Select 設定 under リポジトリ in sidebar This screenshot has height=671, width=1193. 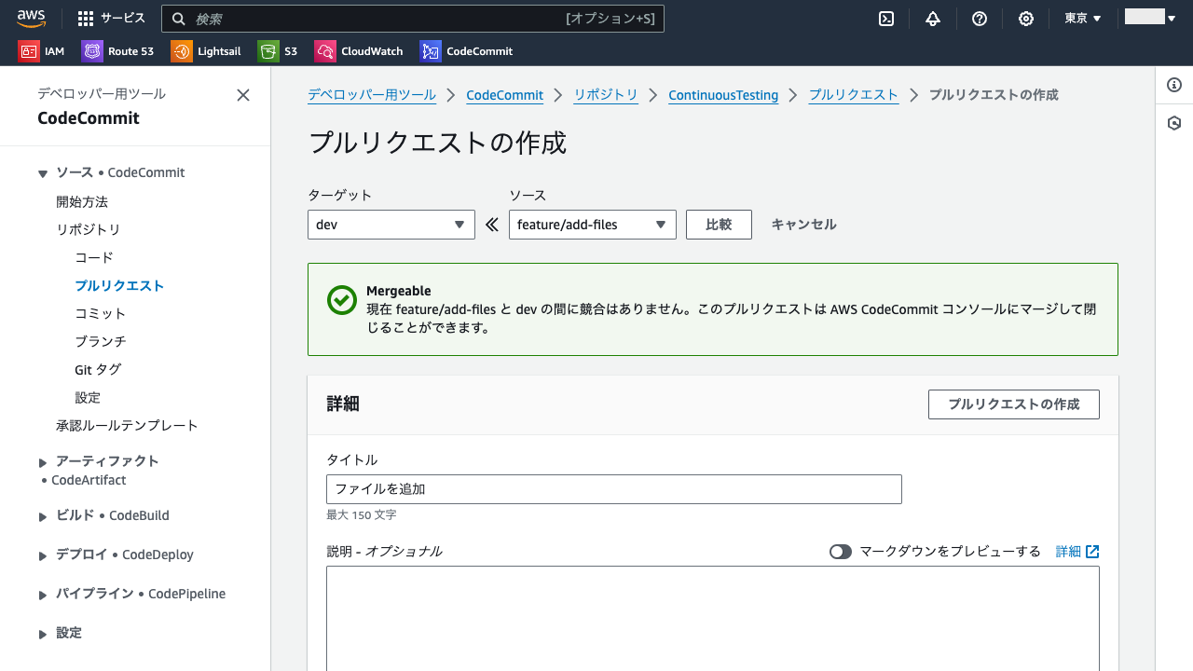click(88, 397)
